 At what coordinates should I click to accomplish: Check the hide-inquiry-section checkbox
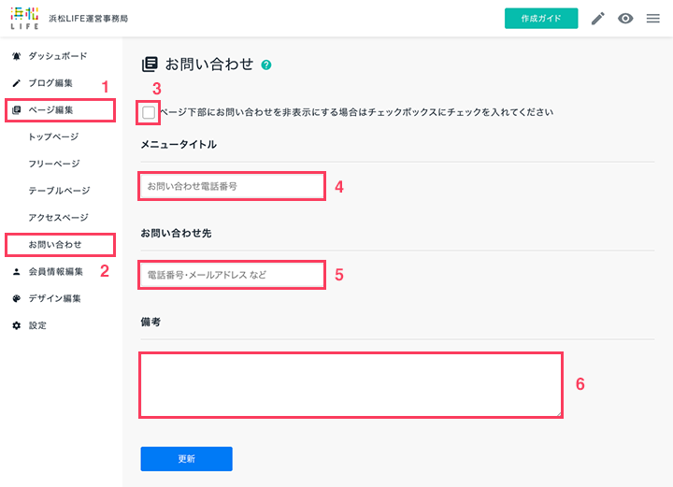(x=149, y=112)
